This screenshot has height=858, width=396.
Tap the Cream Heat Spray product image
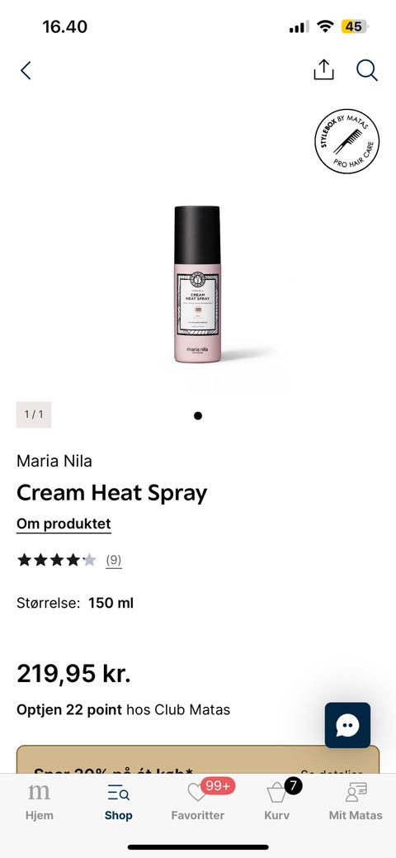pyautogui.click(x=197, y=284)
